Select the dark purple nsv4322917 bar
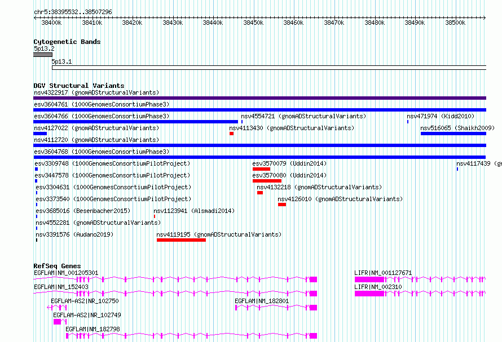502x342 pixels. pyautogui.click(x=259, y=98)
